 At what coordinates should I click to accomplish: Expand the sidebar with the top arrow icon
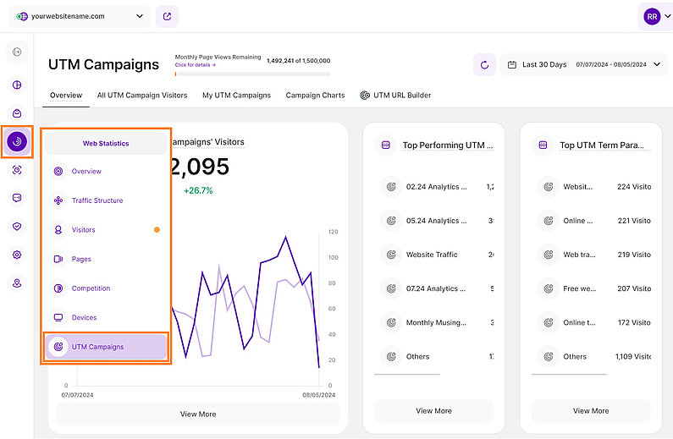[x=17, y=52]
